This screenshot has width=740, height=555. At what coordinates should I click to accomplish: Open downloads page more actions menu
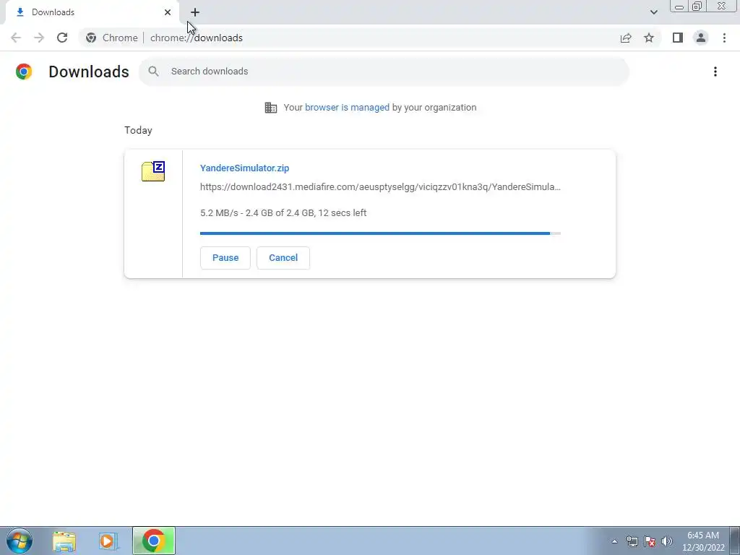click(x=715, y=72)
